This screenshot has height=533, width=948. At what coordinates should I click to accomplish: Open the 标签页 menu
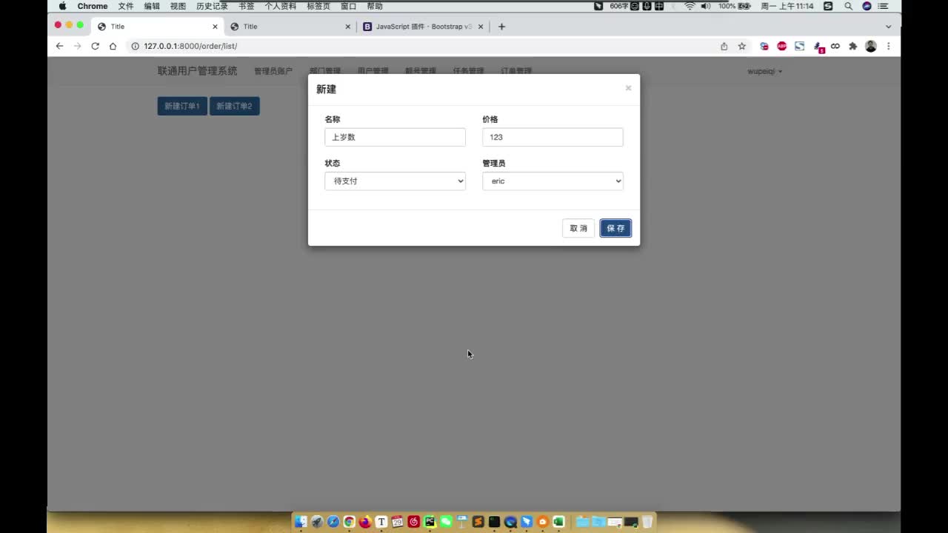tap(318, 6)
